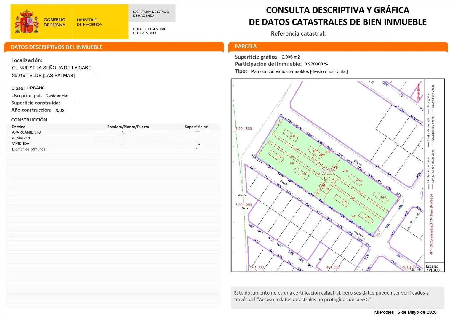Click the 3.091.300 coordinate label

tap(244, 129)
